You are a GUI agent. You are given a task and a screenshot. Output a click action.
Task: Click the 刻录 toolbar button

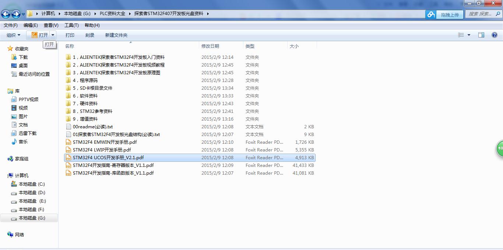point(90,35)
